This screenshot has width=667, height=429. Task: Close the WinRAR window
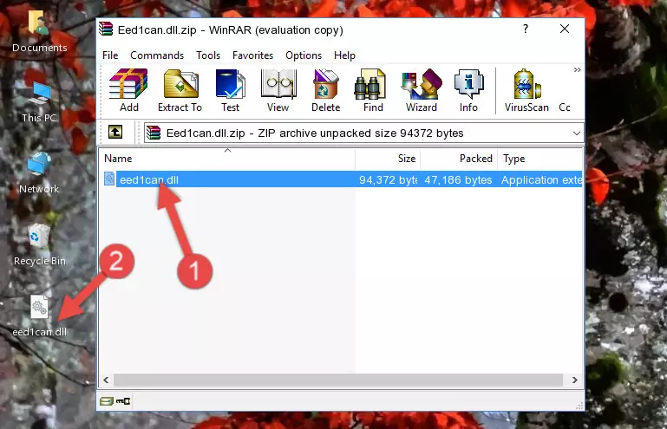(x=565, y=29)
